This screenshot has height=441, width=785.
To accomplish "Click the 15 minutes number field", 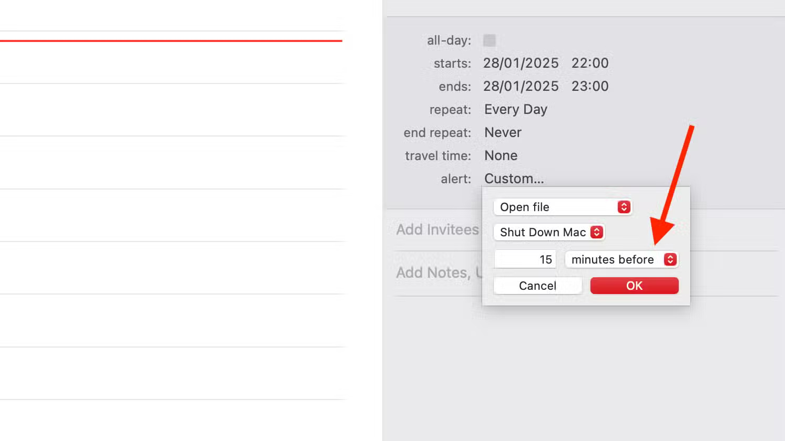I will tap(525, 259).
